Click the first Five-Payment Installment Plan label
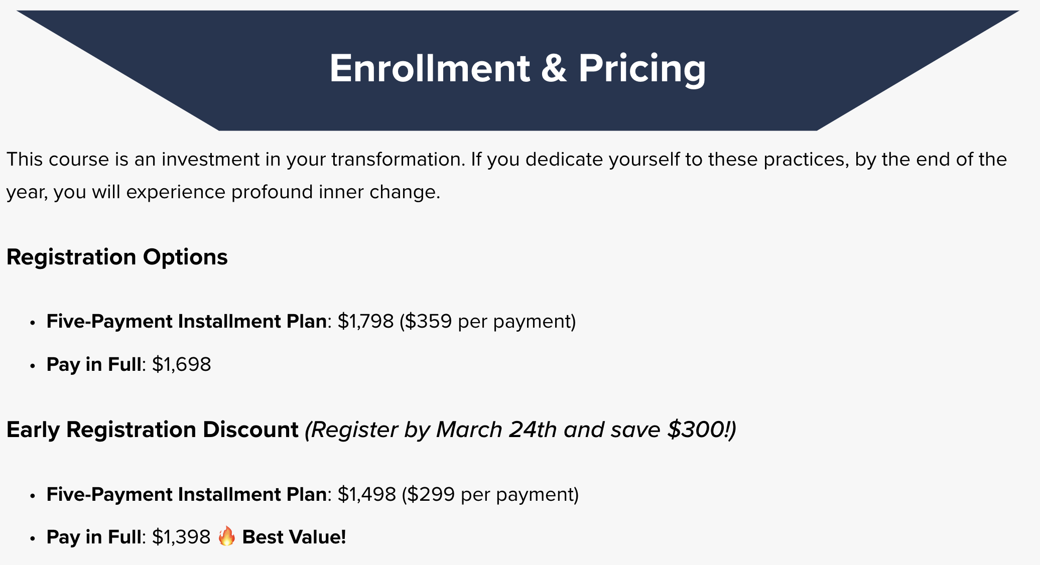 (x=187, y=321)
